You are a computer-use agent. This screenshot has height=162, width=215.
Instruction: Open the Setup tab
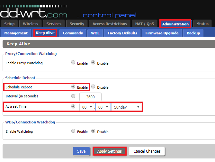coord(9,24)
